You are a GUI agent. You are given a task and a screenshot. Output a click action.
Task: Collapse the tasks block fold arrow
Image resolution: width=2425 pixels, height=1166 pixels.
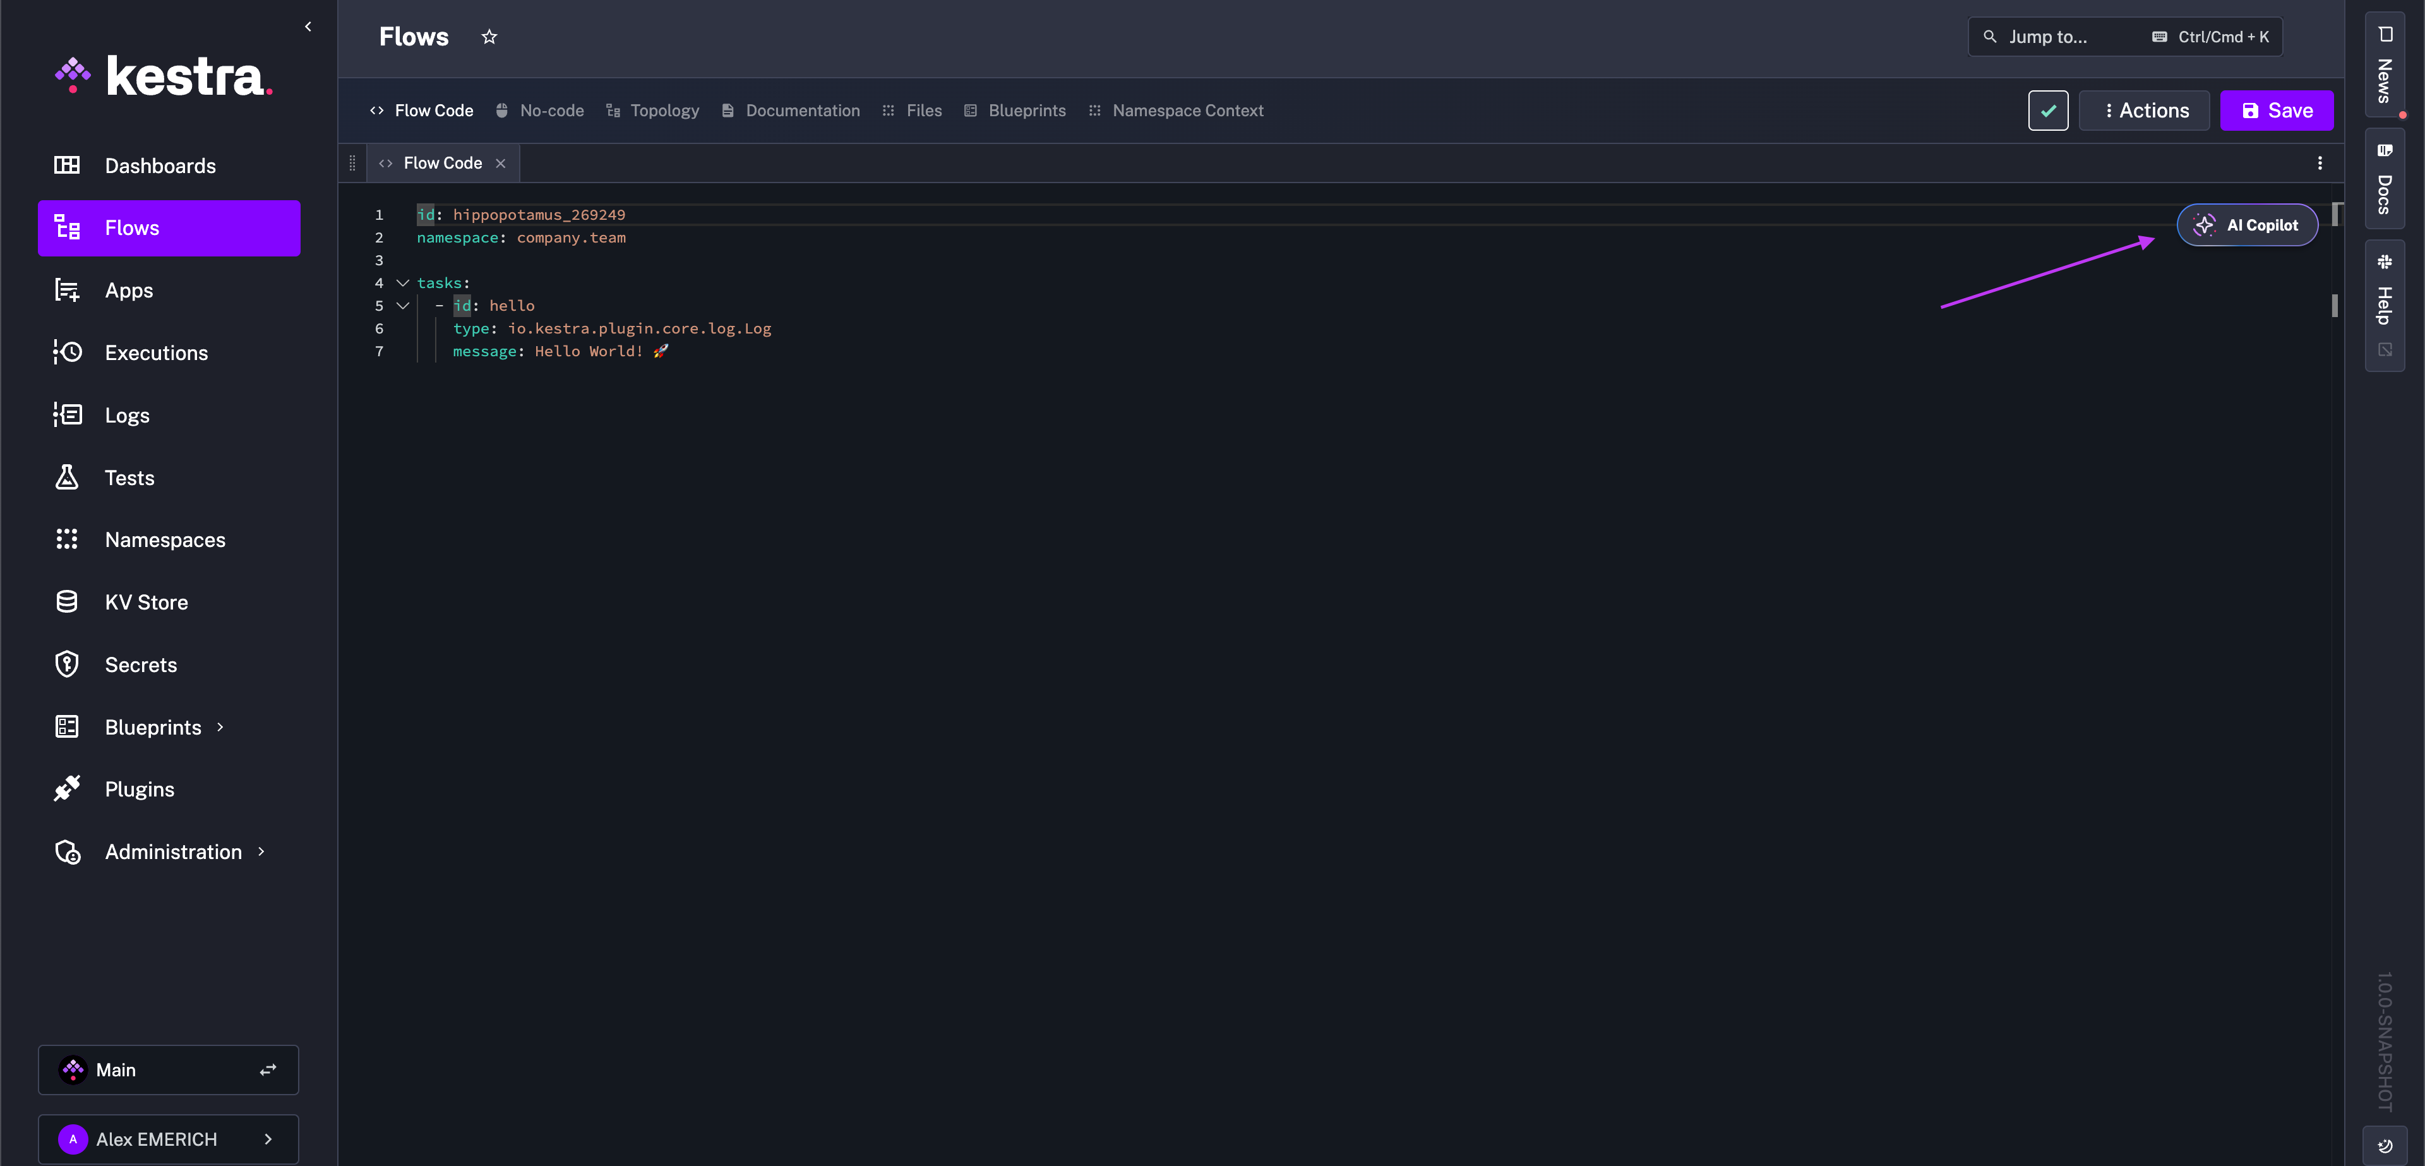403,282
